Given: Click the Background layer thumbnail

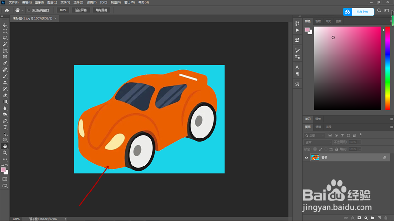Looking at the screenshot, I should coord(315,157).
